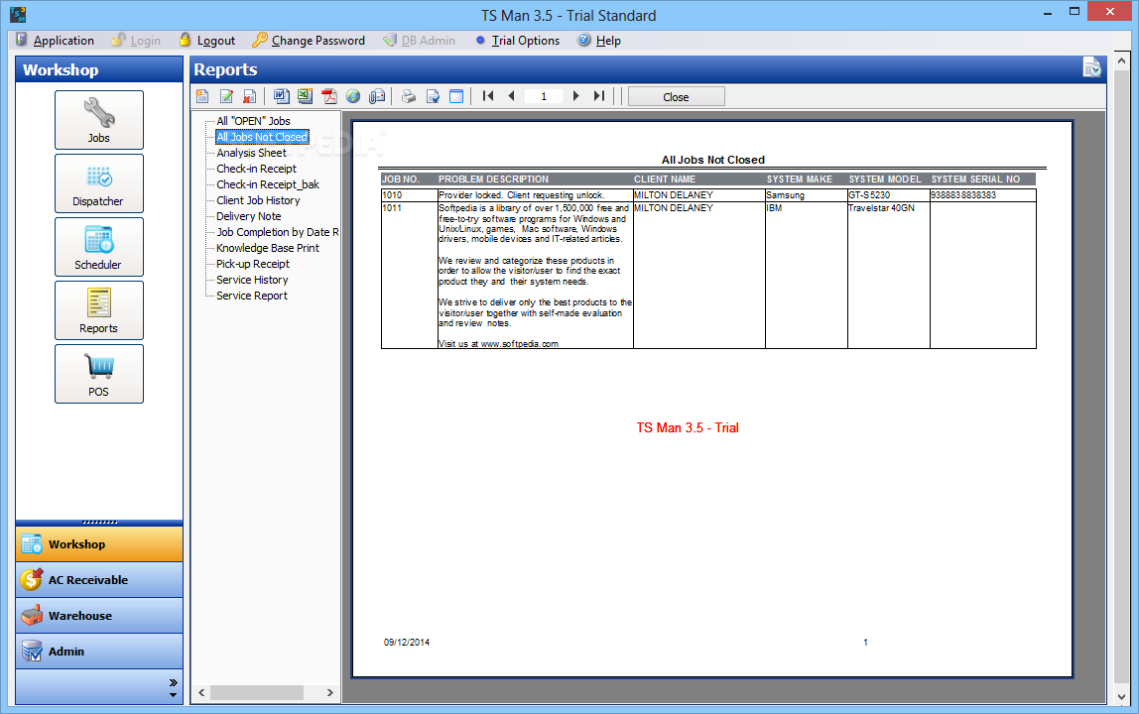
Task: Select Service Report in list
Action: [251, 297]
